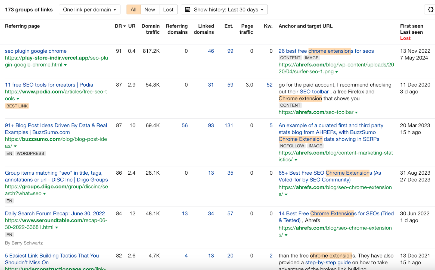
Task: Sort by DR column
Action: pos(120,26)
